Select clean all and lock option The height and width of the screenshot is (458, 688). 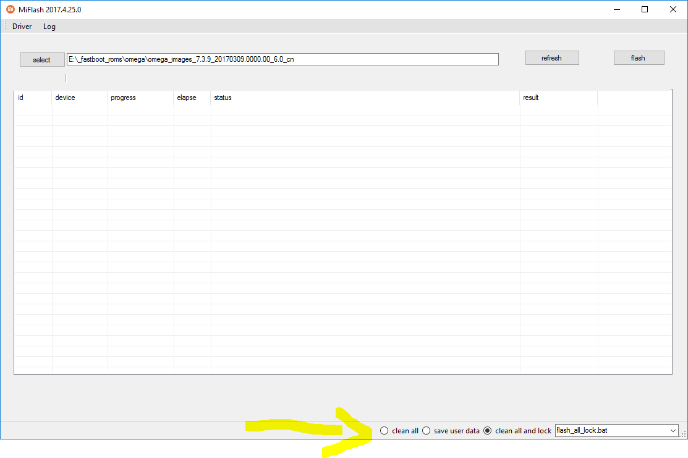tap(517, 431)
